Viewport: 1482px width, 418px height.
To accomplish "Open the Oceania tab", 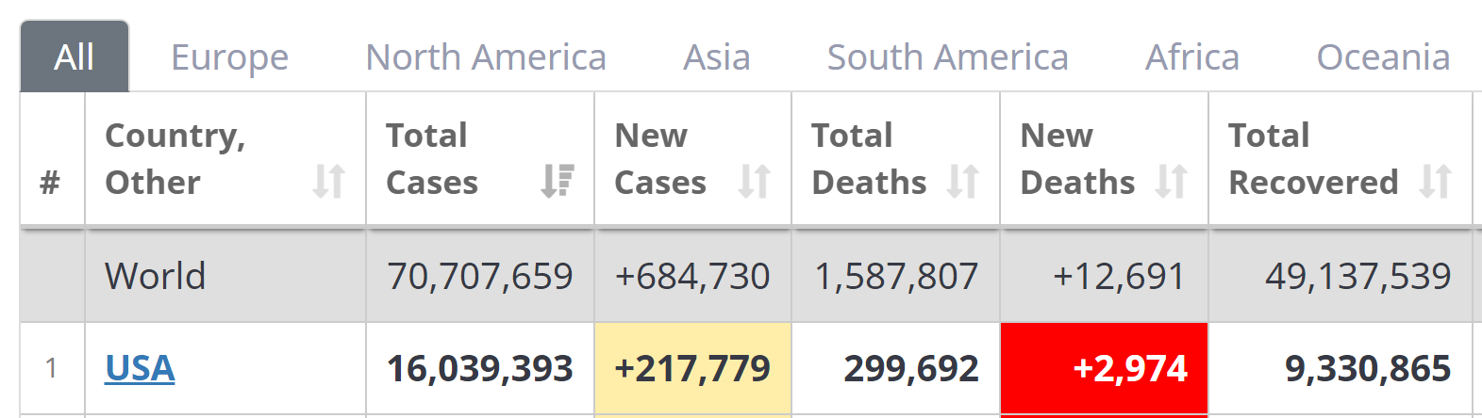I will (x=1383, y=57).
